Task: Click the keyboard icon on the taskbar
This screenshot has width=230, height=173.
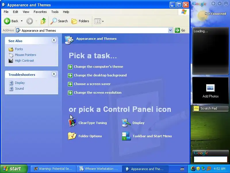Action: pos(182,169)
